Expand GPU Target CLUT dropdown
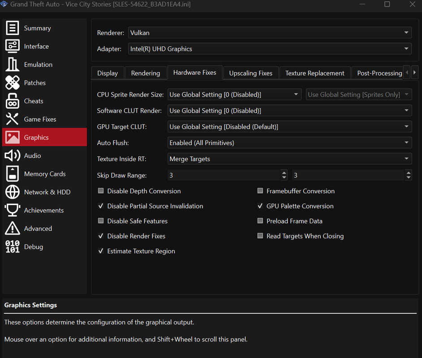 289,127
